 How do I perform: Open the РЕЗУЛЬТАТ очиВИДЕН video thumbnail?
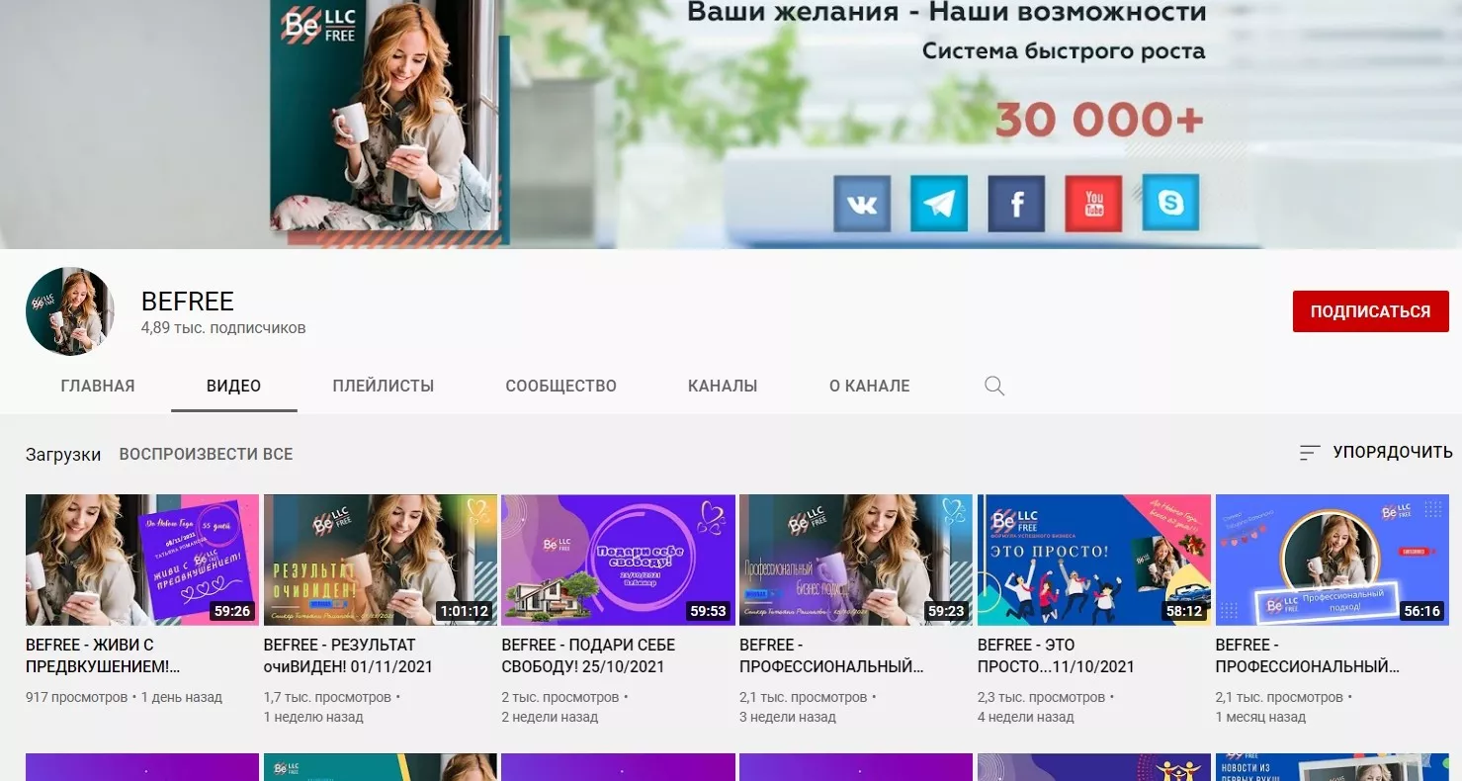[x=381, y=560]
